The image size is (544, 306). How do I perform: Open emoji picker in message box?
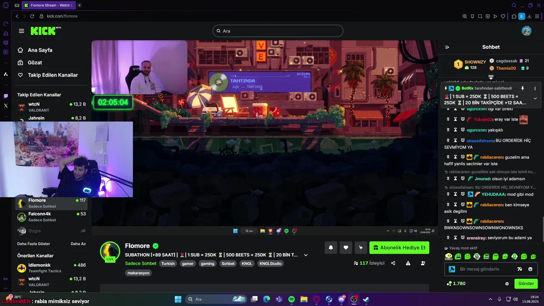(x=530, y=269)
